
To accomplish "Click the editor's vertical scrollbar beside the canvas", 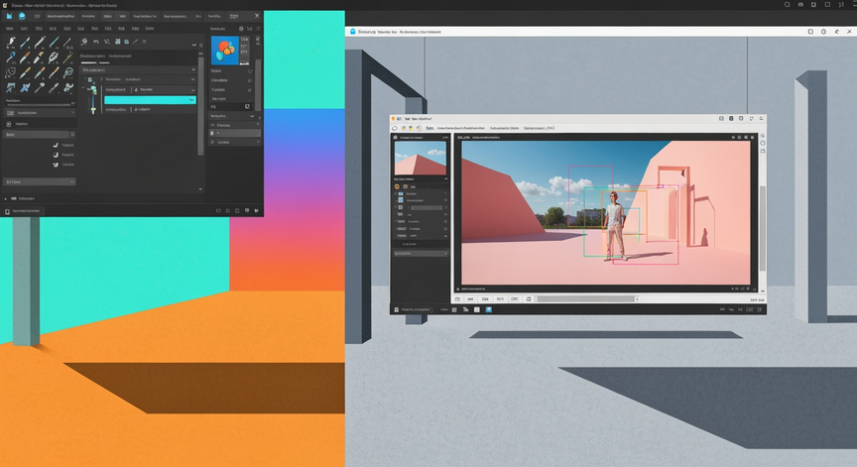I will click(x=762, y=227).
